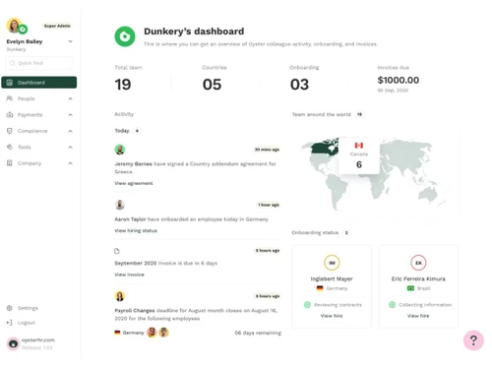Click the People sidebar icon

pos(10,98)
